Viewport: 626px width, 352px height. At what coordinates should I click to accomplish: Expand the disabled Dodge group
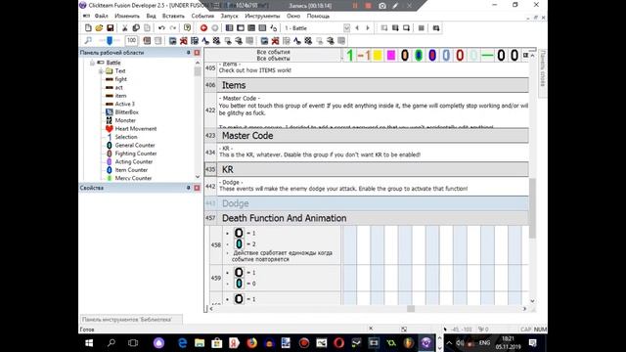(x=373, y=203)
